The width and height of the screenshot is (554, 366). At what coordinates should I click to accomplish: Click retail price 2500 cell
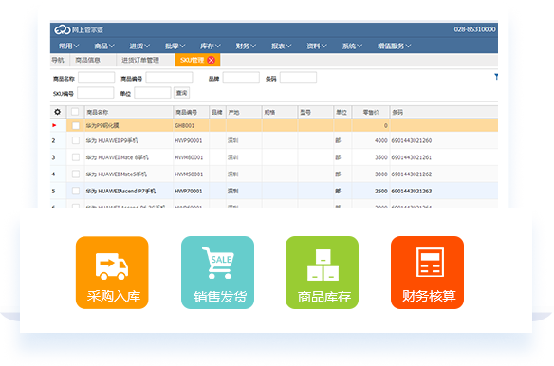[371, 191]
